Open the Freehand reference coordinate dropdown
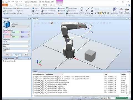The image size is (133, 100). pos(102,9)
